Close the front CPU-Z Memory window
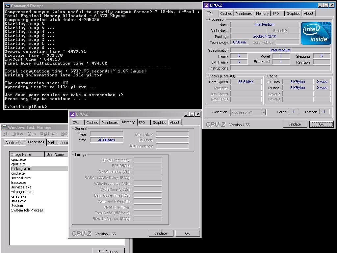 click(x=198, y=114)
